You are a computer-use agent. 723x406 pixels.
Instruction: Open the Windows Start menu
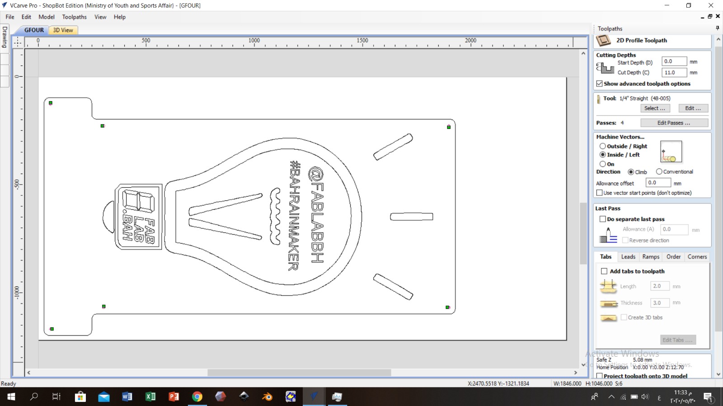pyautogui.click(x=11, y=397)
